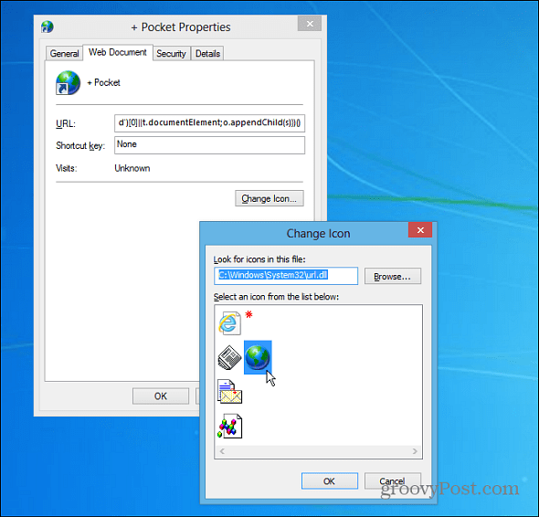Click OK in Pocket Properties window

click(161, 396)
